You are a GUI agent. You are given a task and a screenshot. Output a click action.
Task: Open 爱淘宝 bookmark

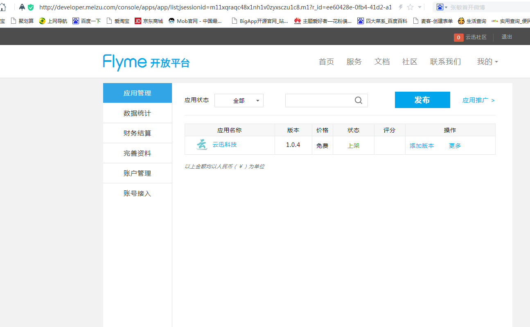118,21
